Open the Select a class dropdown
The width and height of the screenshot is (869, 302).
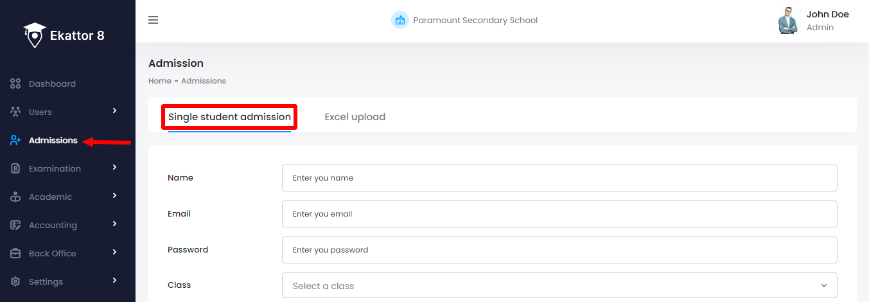(559, 286)
